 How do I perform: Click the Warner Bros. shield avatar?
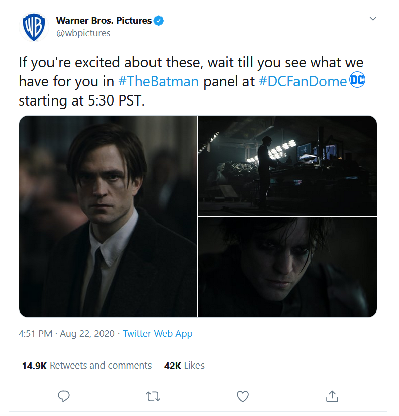[x=34, y=27]
